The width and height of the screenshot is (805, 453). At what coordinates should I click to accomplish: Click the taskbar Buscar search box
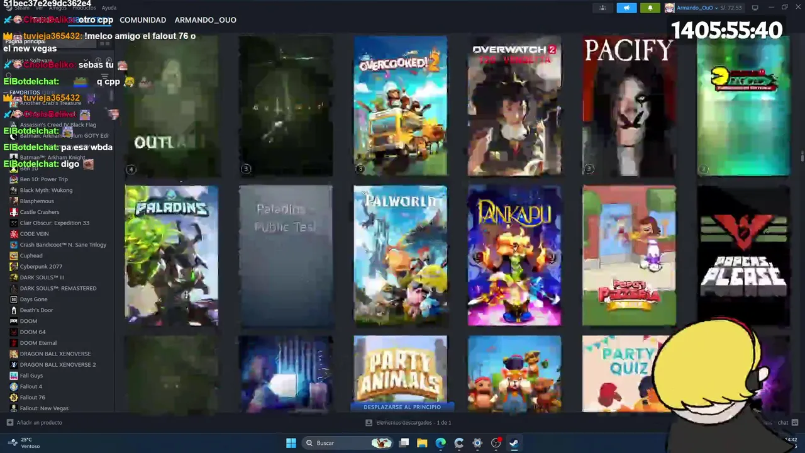tap(347, 443)
